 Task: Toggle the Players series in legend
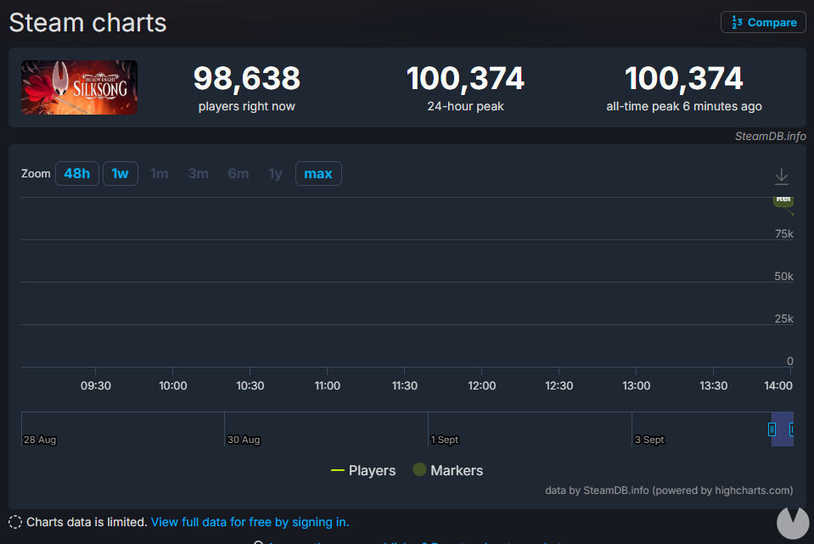363,470
